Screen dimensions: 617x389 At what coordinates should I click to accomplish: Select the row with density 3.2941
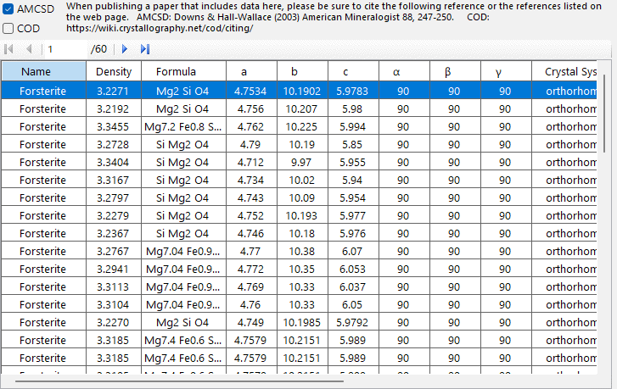tap(299, 270)
